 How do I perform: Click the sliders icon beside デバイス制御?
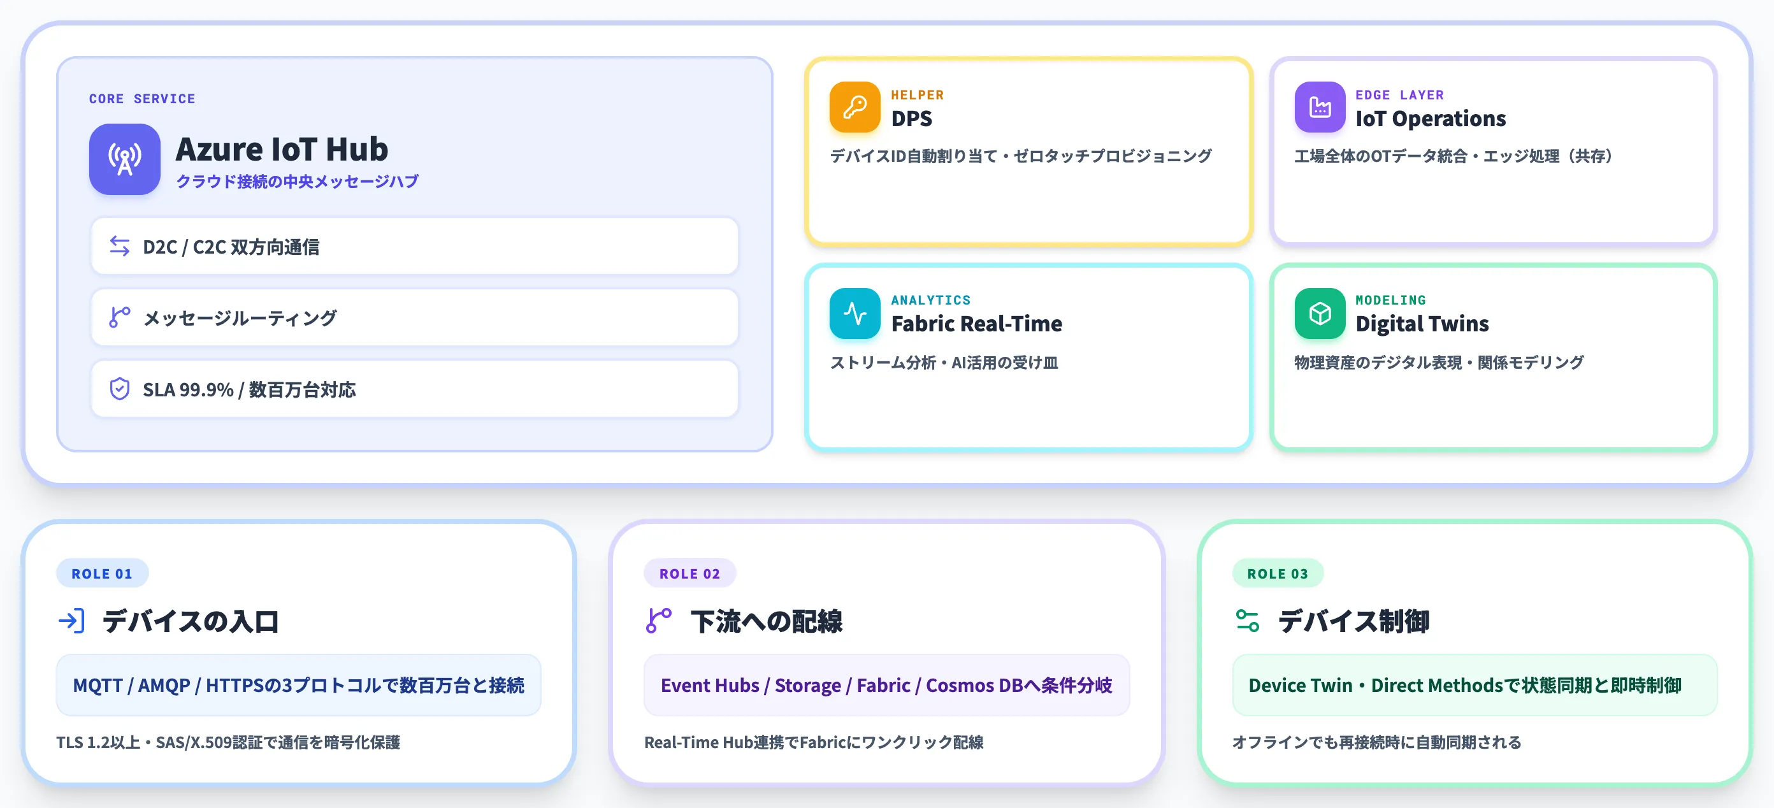[1247, 621]
